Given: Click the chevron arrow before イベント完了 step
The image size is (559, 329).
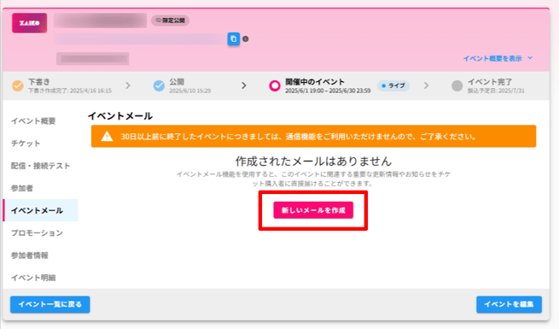Looking at the screenshot, I should coord(427,85).
